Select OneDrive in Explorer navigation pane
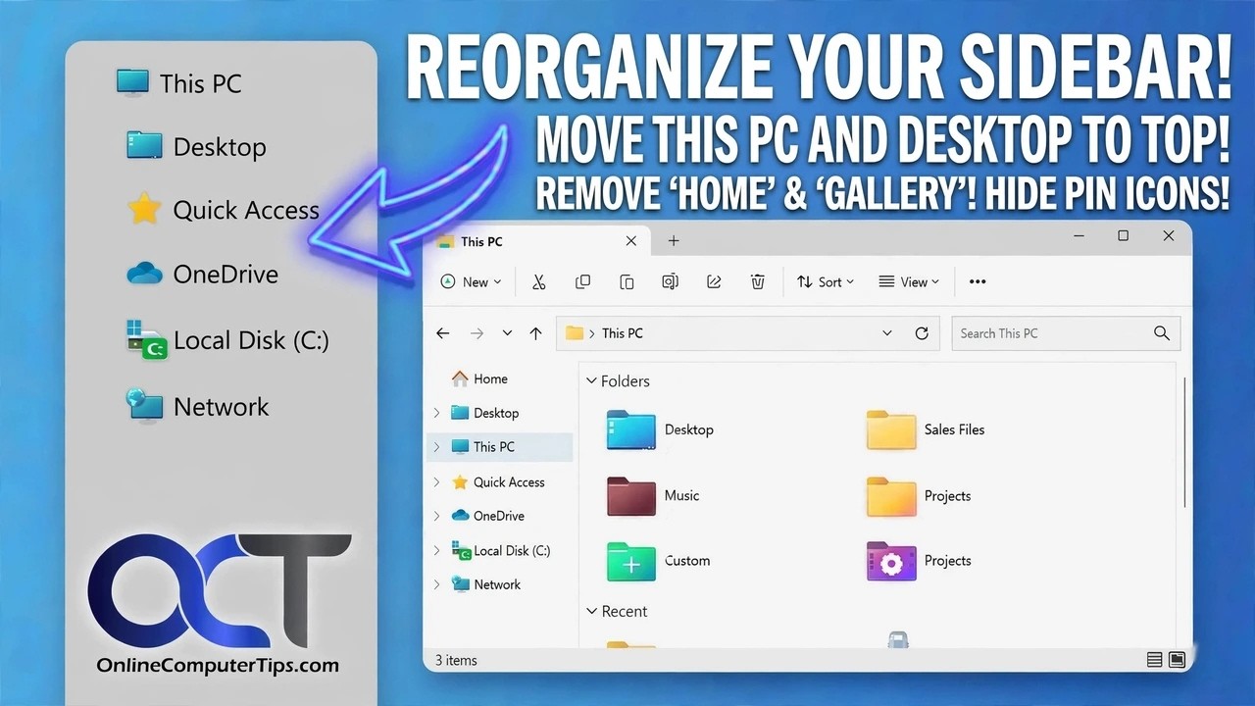The image size is (1255, 706). click(x=487, y=516)
